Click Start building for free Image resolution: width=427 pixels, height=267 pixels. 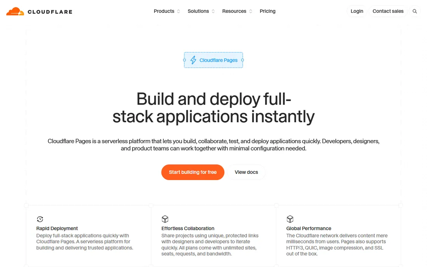[x=193, y=172]
